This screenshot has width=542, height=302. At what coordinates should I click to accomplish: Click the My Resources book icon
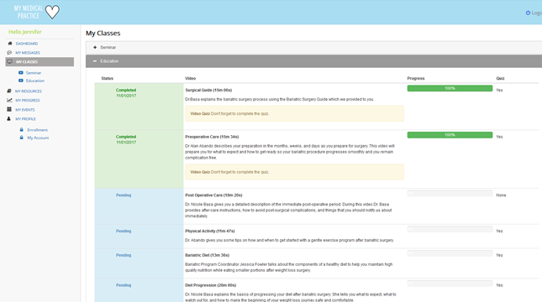[9, 91]
